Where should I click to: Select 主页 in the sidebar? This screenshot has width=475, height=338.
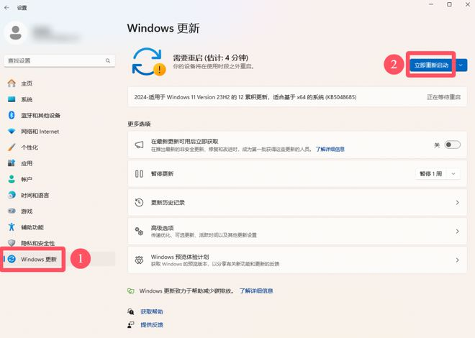coord(27,83)
